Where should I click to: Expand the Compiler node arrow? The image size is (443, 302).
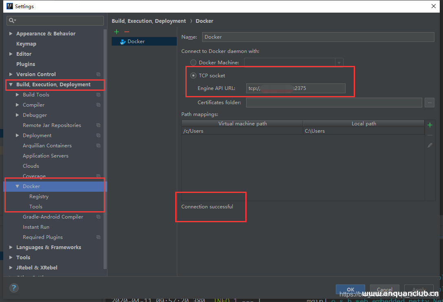pyautogui.click(x=17, y=105)
